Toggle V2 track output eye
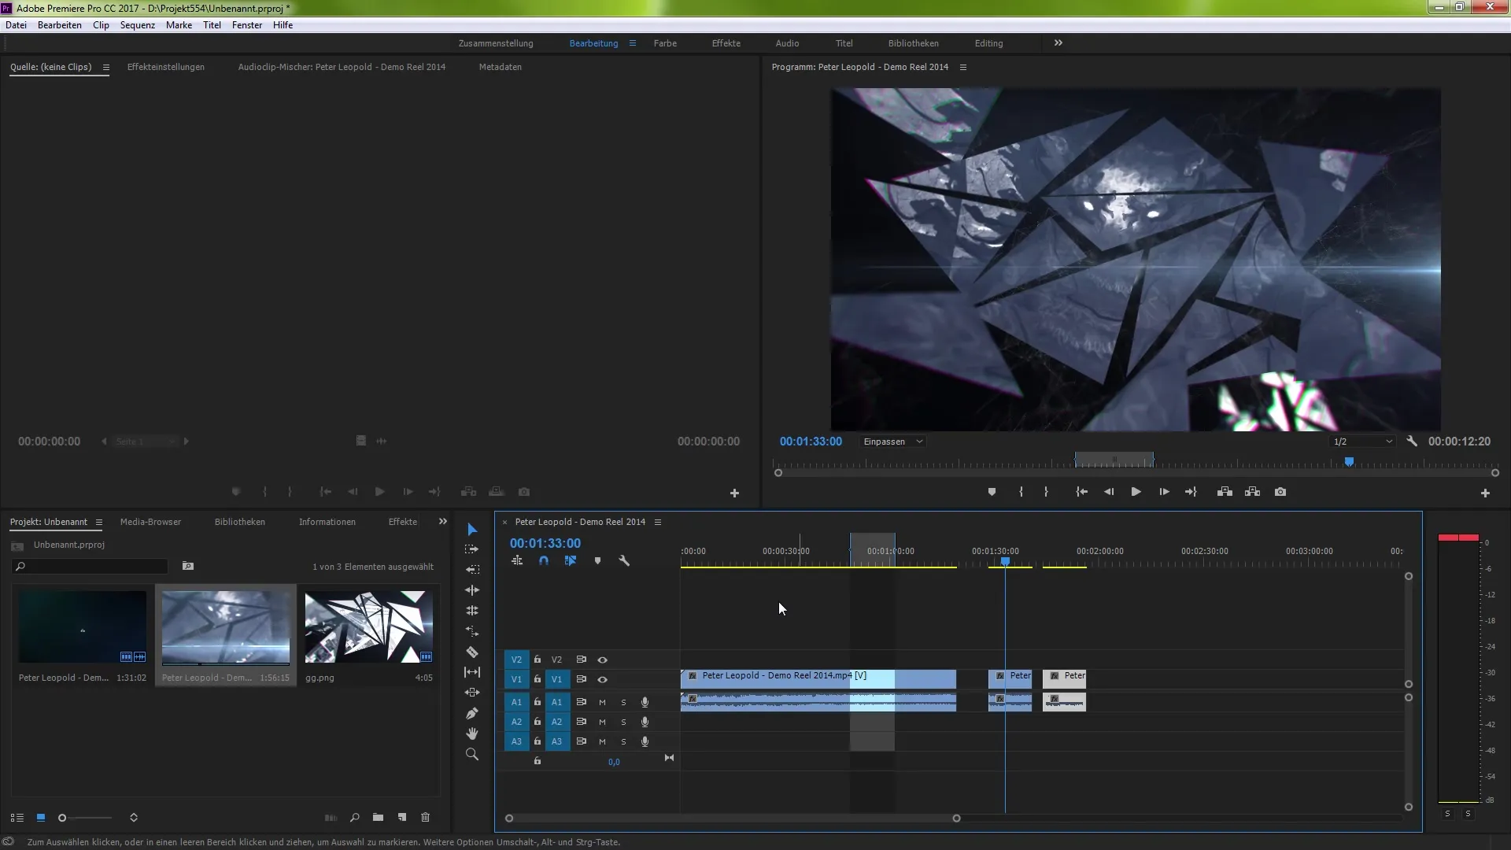 [x=602, y=660]
